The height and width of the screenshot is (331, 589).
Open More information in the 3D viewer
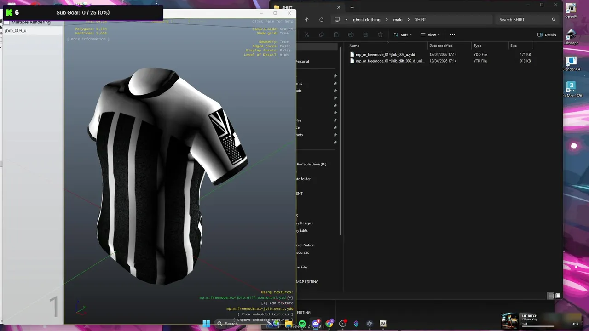click(88, 39)
